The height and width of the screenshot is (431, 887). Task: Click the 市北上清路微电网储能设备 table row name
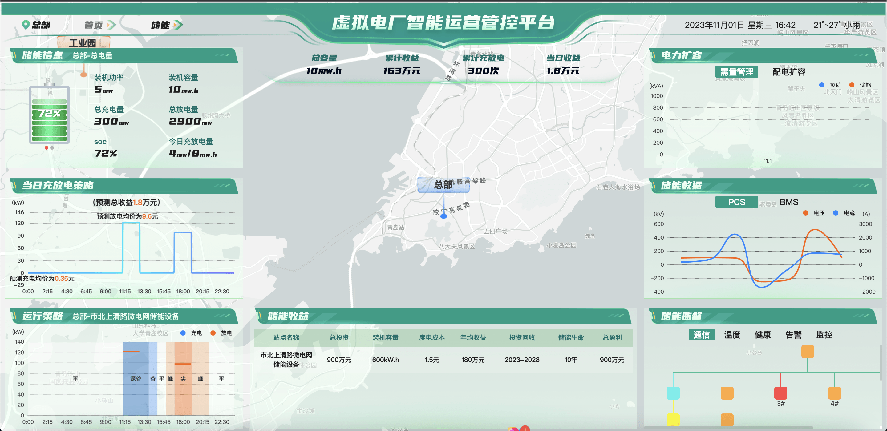point(286,359)
